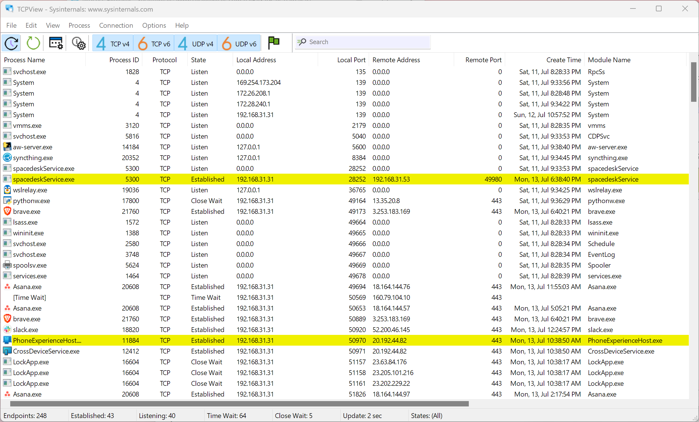Click the wininit.exe process name
Image resolution: width=699 pixels, height=422 pixels.
click(28, 233)
